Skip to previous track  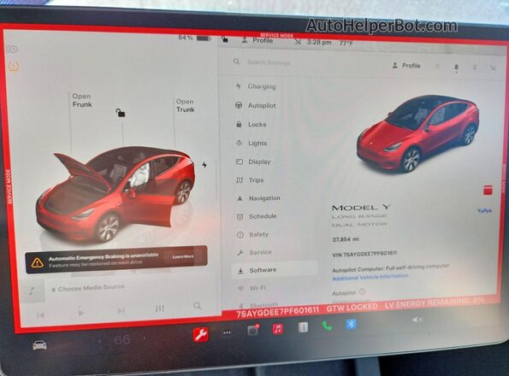tap(40, 314)
